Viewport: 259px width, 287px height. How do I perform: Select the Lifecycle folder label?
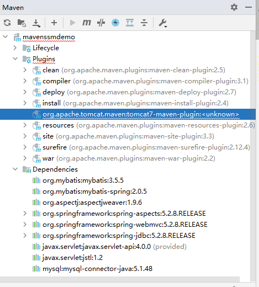46,48
